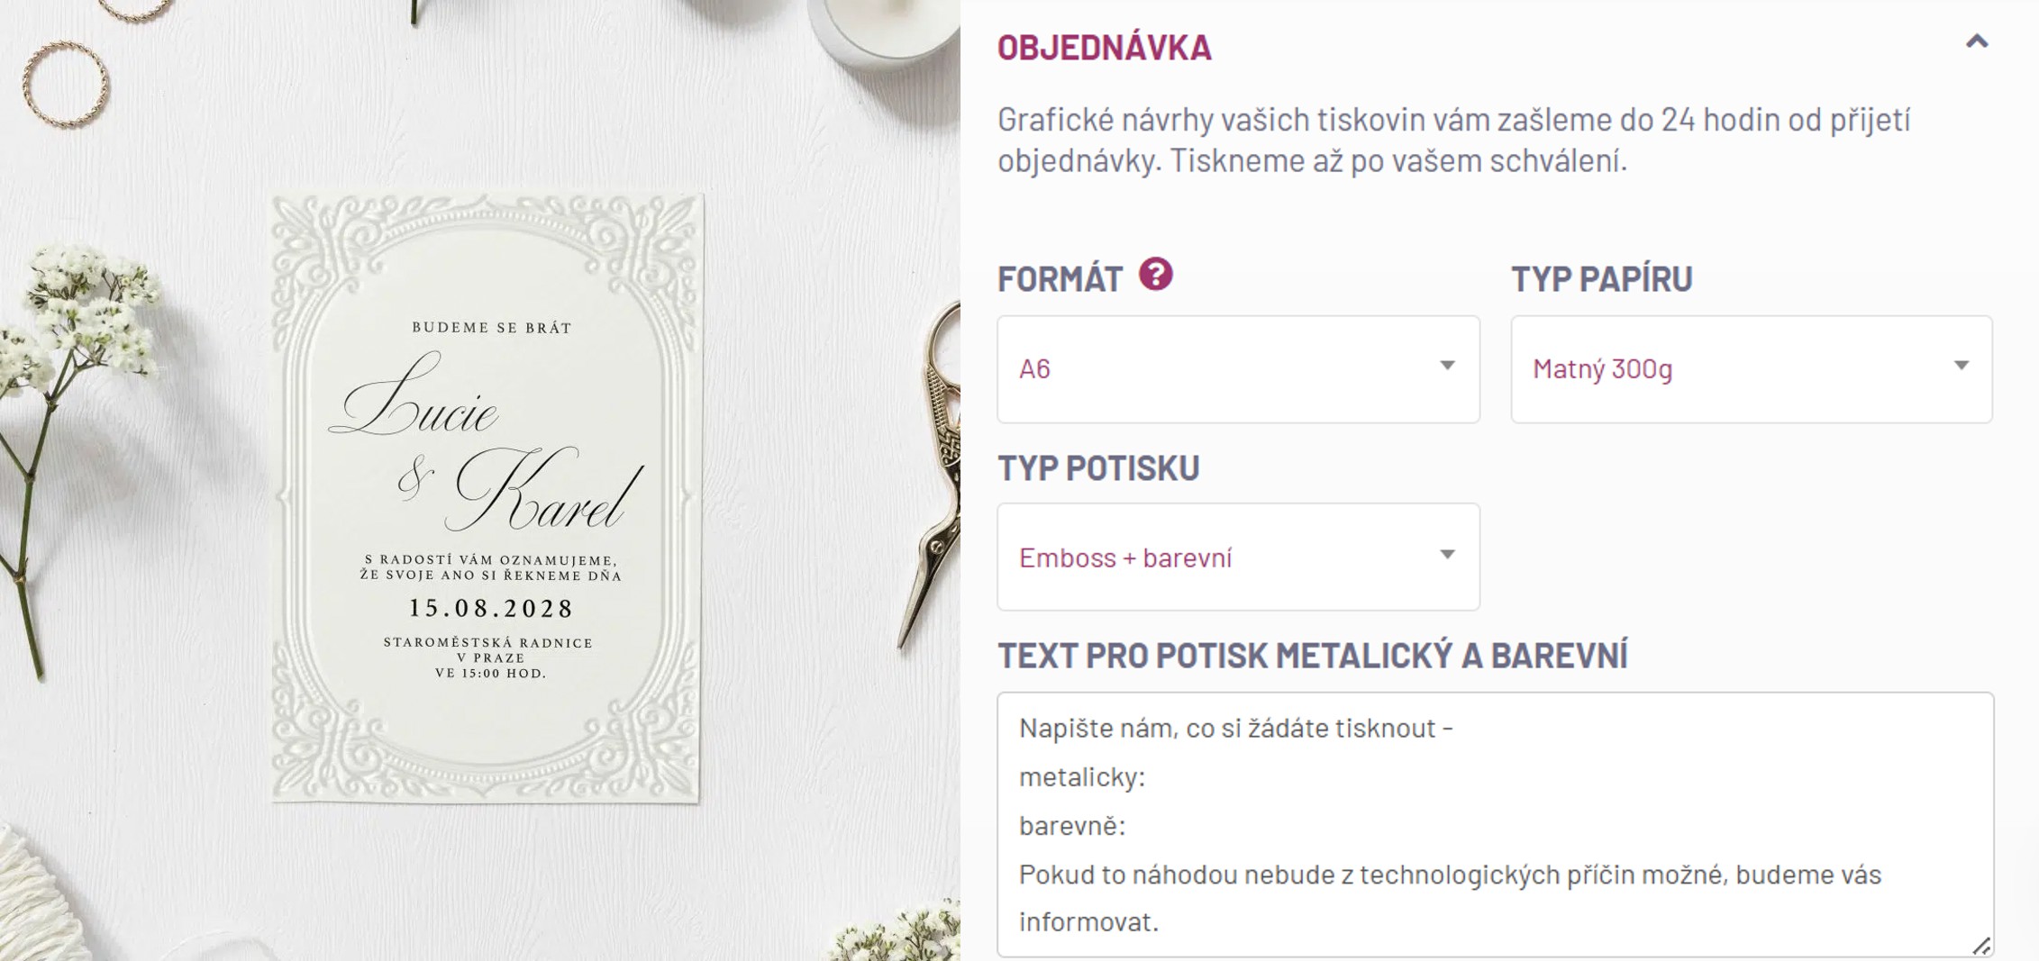Open the Typ papíru dropdown showing Matný 300g
Image resolution: width=2039 pixels, height=961 pixels.
(1751, 369)
